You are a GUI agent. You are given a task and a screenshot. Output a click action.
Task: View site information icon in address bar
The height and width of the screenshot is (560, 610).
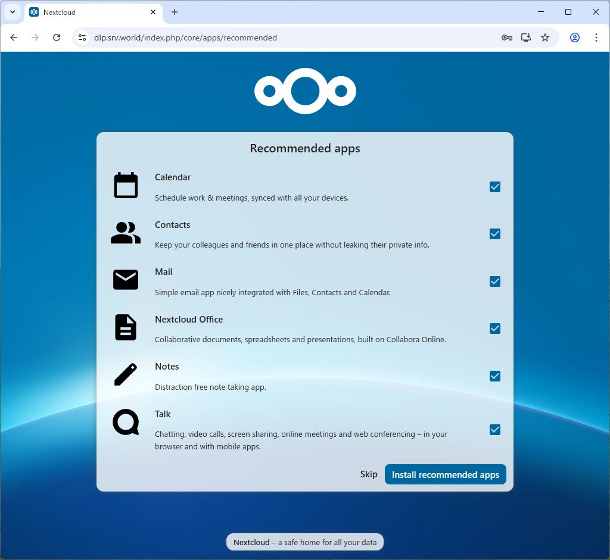82,37
